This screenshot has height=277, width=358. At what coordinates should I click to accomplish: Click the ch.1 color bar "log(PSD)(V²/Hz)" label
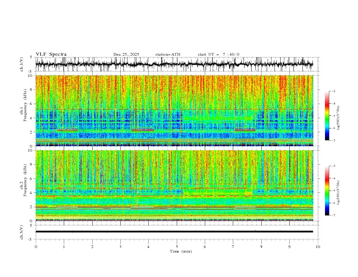[x=338, y=118]
